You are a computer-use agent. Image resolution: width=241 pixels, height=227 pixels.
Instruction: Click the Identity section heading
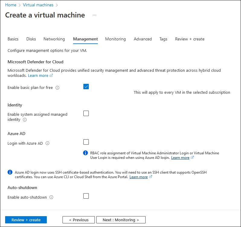pos(15,105)
